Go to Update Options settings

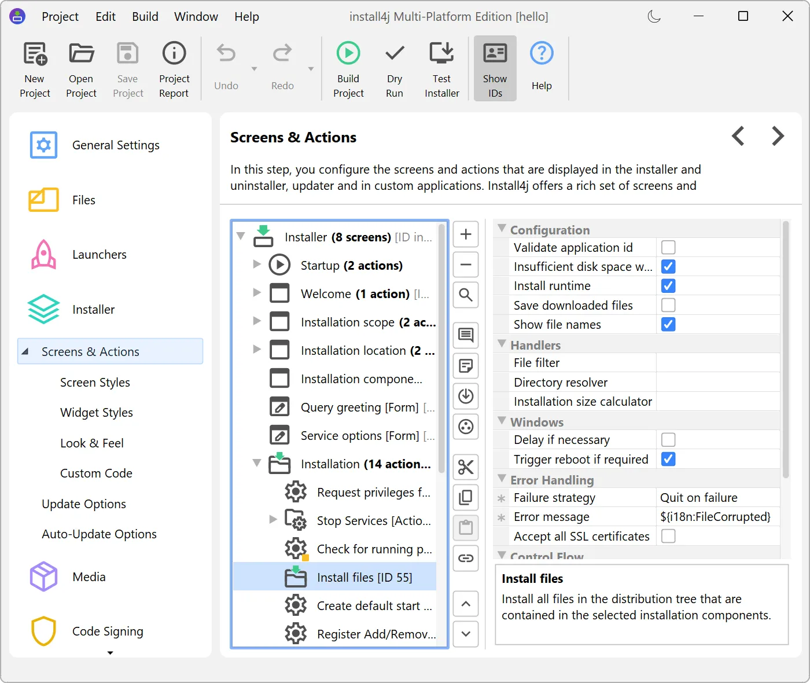click(x=84, y=504)
